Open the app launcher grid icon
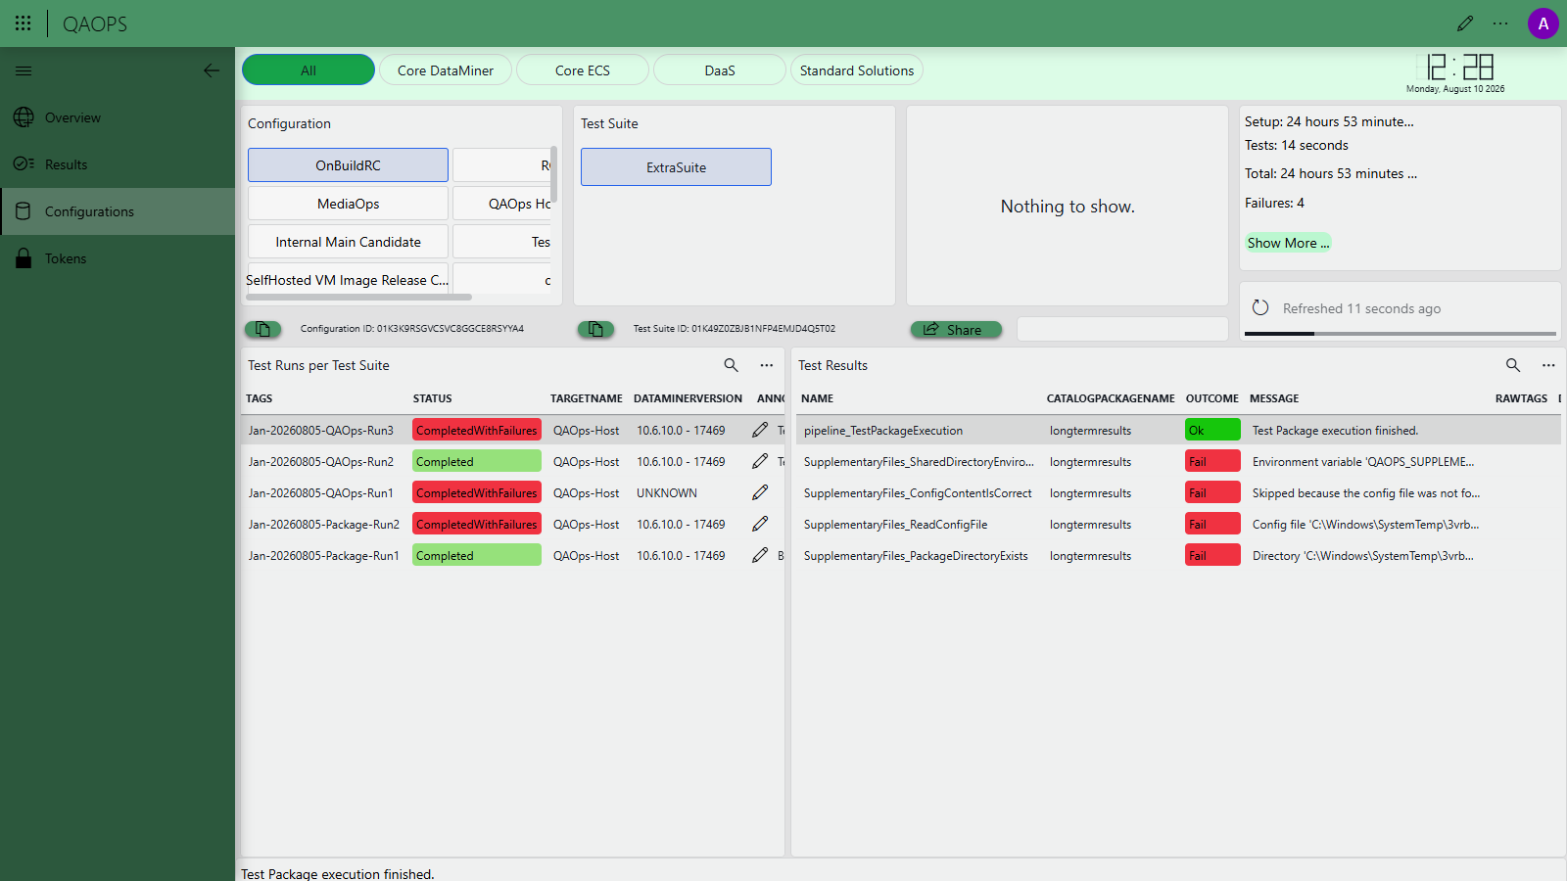 tap(24, 23)
